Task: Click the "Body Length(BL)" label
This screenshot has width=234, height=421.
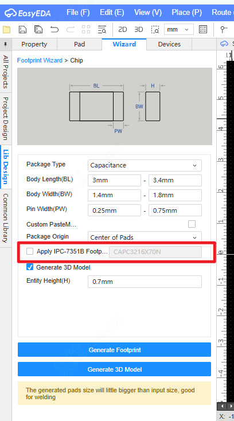Action: 50,180
